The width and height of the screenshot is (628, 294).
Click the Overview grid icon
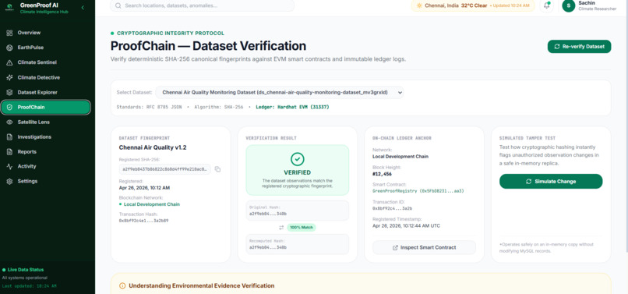coord(9,33)
